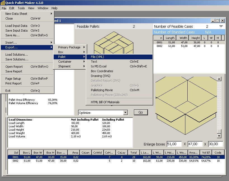Screen dimensions: 229x181
Task: Click scroll up arrow beside box preview
Action: 219,79
